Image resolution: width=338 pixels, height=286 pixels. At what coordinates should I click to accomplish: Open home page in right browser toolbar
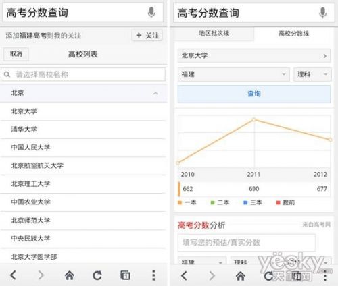(x=241, y=276)
